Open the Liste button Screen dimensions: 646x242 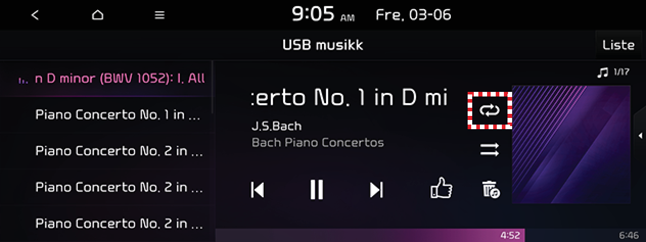pos(618,45)
